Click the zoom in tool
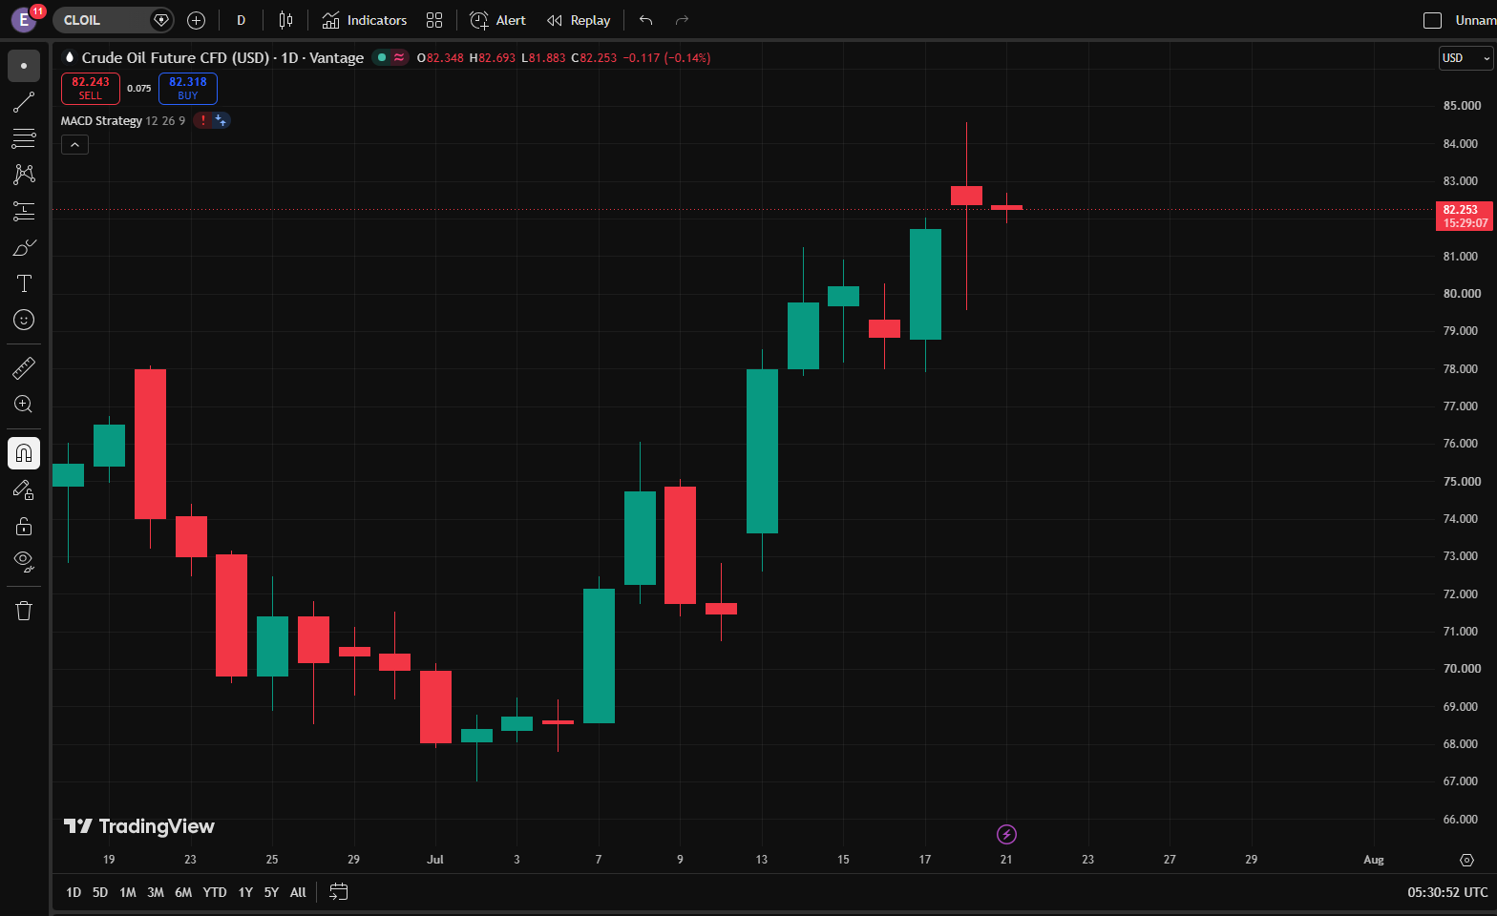The width and height of the screenshot is (1497, 916). 24,404
